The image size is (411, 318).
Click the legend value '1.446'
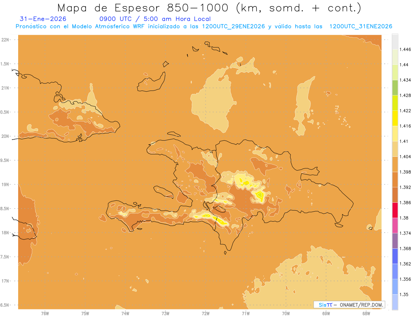pos(406,49)
